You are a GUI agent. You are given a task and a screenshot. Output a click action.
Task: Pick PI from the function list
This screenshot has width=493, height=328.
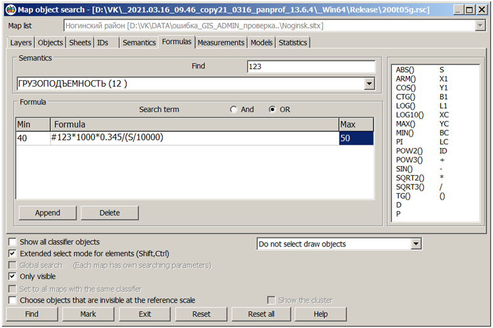[x=399, y=142]
